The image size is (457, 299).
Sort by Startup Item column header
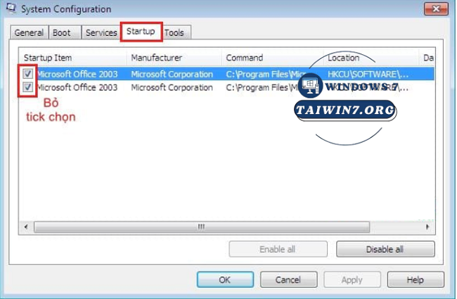coord(73,58)
